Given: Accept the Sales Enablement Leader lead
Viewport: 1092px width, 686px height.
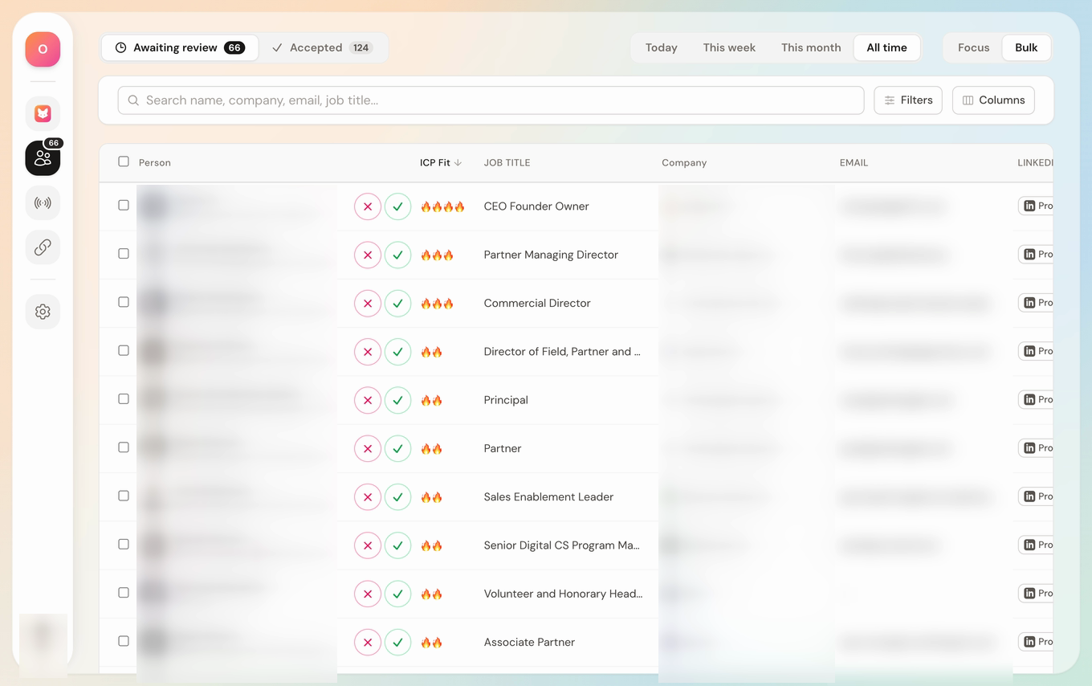Looking at the screenshot, I should pyautogui.click(x=397, y=497).
